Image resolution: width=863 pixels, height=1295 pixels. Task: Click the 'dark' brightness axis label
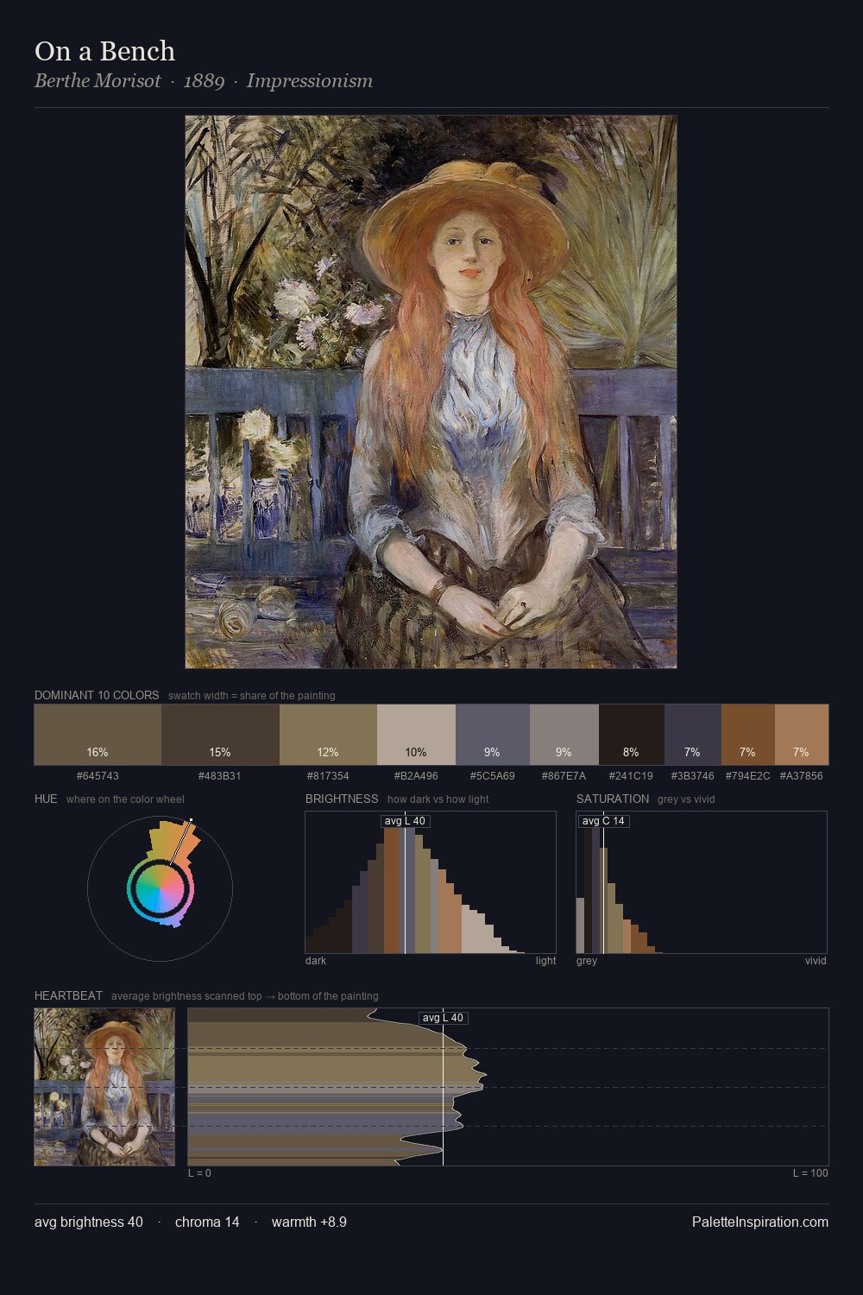316,961
